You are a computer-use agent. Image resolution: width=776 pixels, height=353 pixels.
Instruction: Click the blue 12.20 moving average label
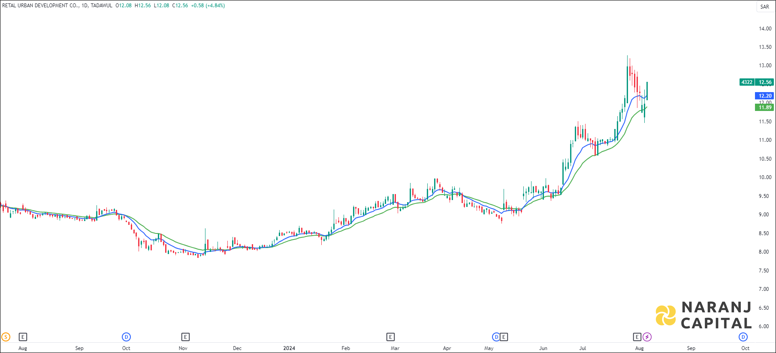(765, 96)
